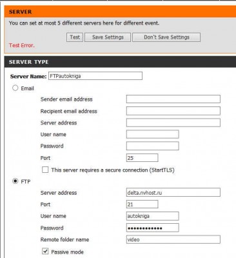Viewport: 236px width, 258px height.
Task: Click FTP Server address field delta.nvhost.ru
Action: (173, 192)
